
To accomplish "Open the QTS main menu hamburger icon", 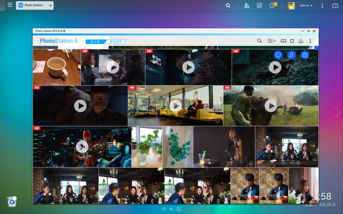I will [10, 5].
